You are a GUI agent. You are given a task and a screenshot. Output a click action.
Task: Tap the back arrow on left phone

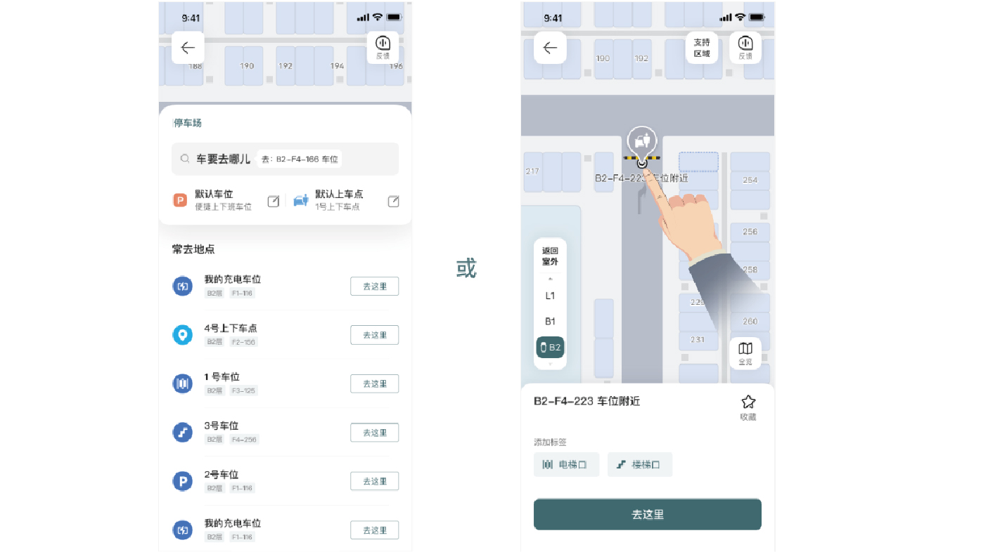(x=188, y=48)
